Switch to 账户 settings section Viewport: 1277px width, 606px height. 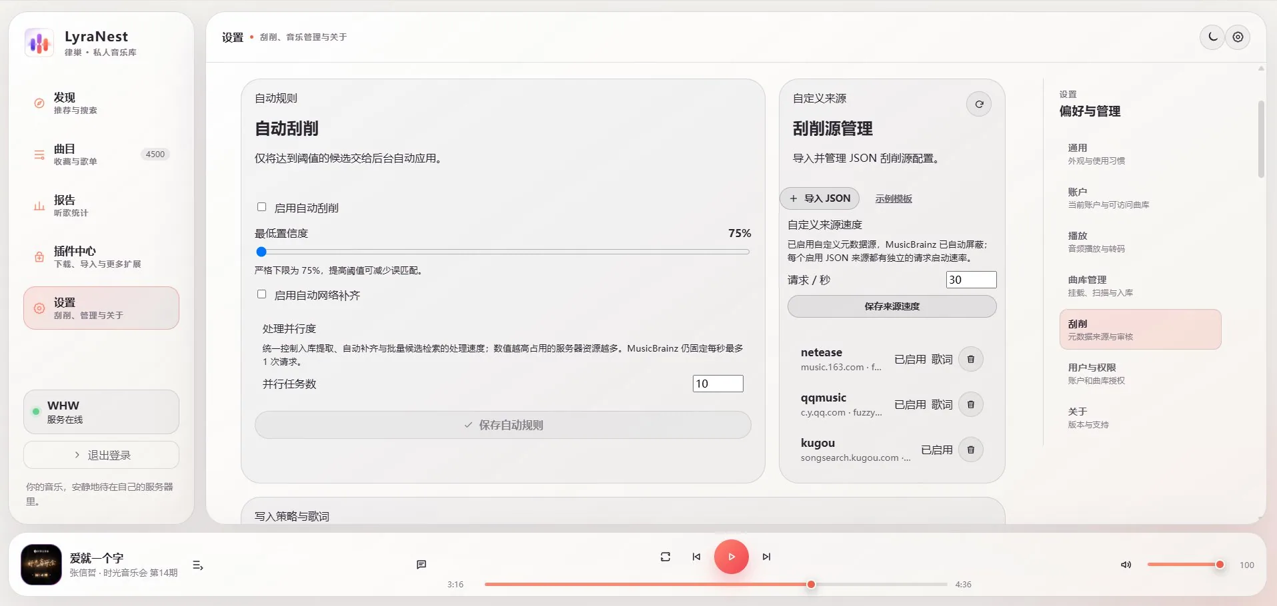pyautogui.click(x=1140, y=198)
